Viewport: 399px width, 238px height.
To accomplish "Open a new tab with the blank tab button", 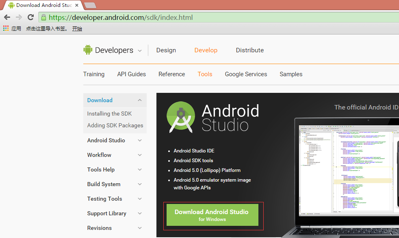I will (90, 5).
